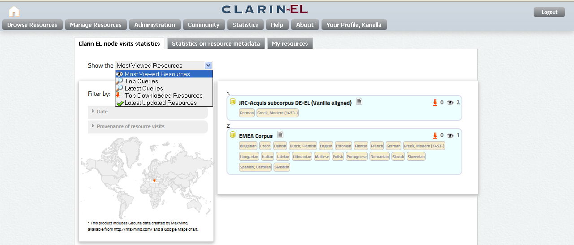The width and height of the screenshot is (574, 245).
Task: Click Slovak language tag
Action: [398, 157]
